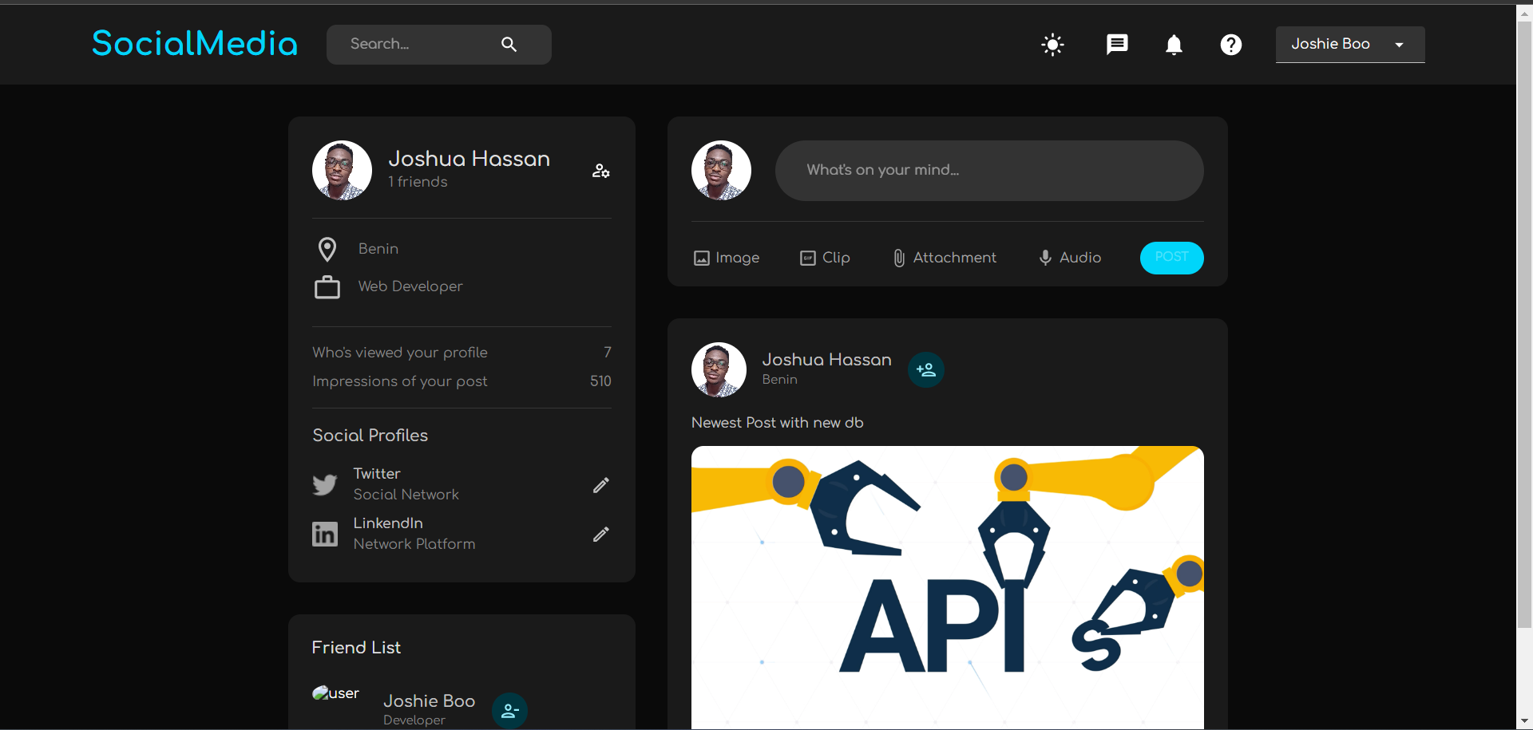Attach an image to the post
The height and width of the screenshot is (730, 1533).
(725, 258)
